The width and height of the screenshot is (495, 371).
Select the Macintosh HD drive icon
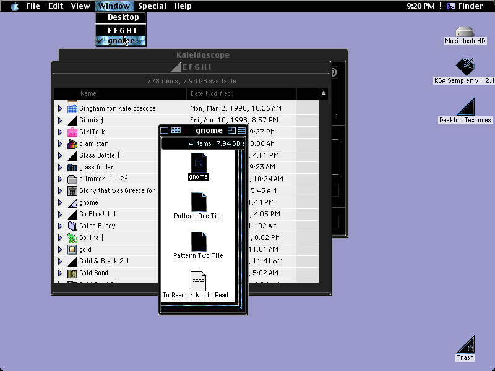pos(465,32)
